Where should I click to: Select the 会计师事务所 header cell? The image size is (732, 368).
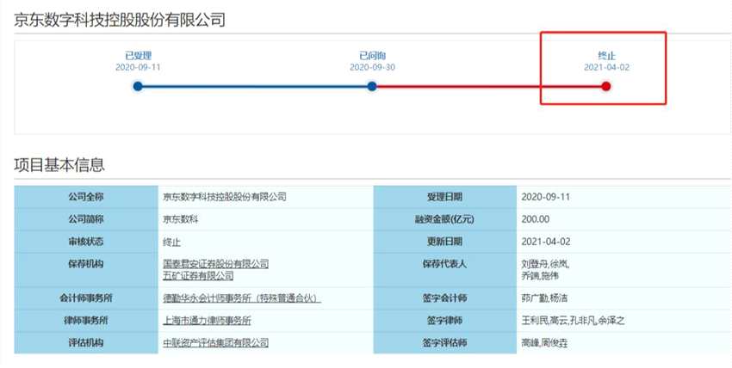tap(86, 298)
